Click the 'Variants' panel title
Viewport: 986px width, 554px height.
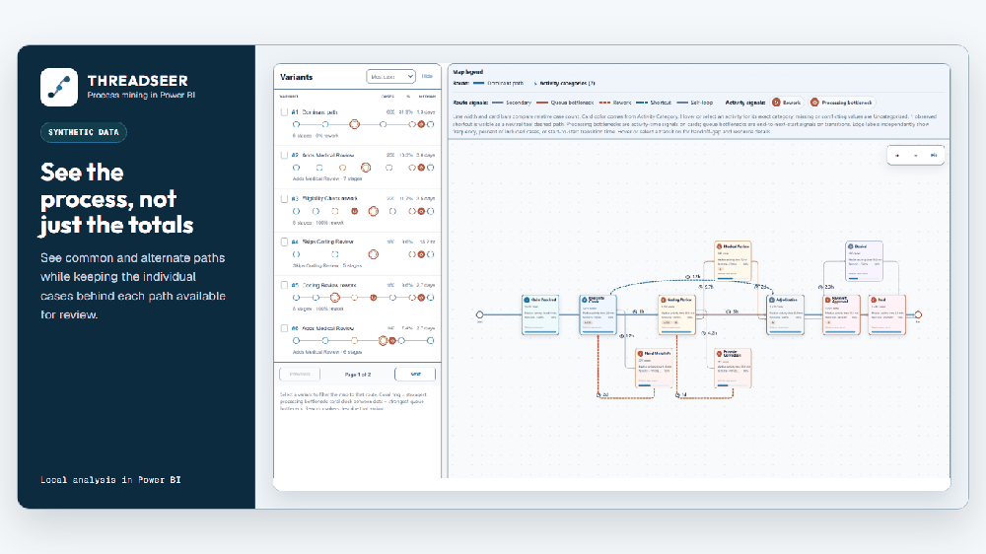[296, 77]
